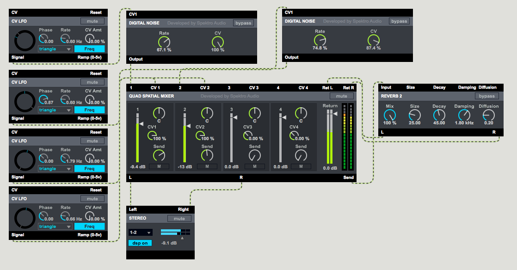Click channel 1 Send knob in mixer
The height and width of the screenshot is (270, 517).
pos(159,155)
